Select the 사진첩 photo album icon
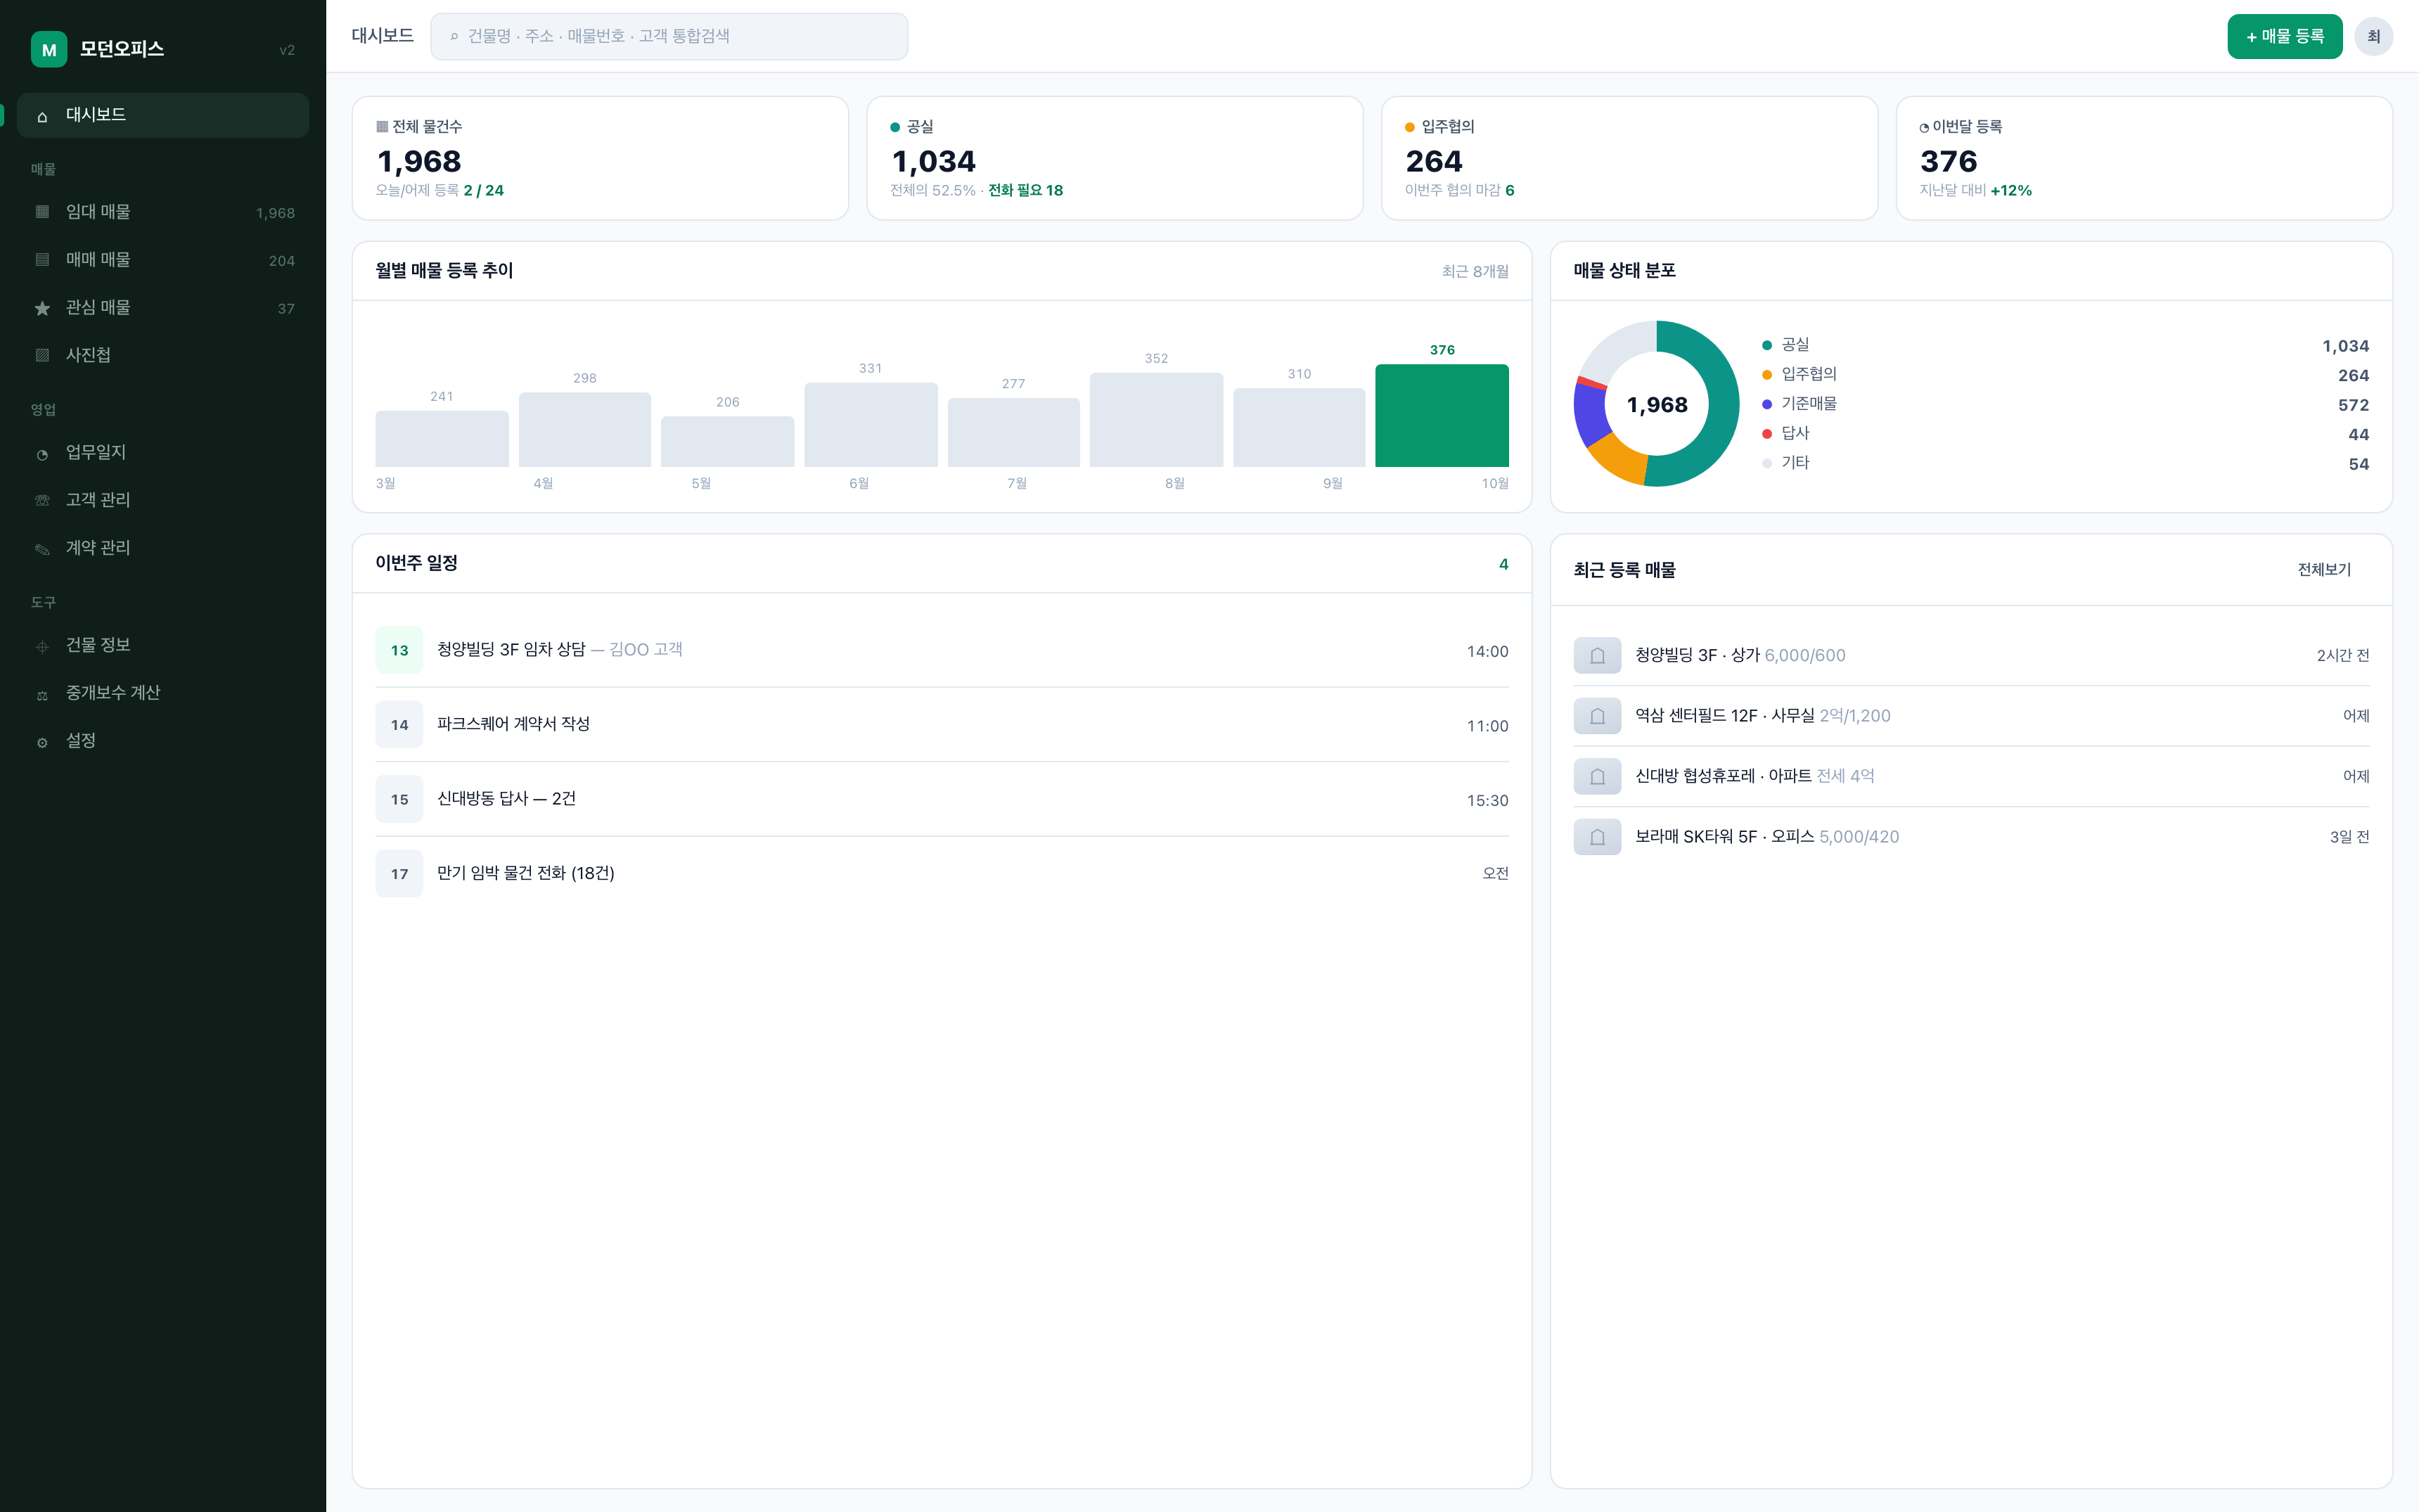2419x1512 pixels. 42,356
